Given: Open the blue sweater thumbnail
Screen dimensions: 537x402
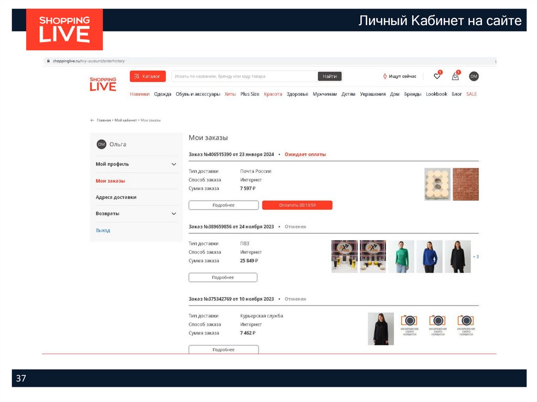Looking at the screenshot, I should [429, 256].
